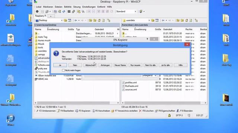Open the remote back history dropdown arrow
238x133 pixels.
[166, 20]
